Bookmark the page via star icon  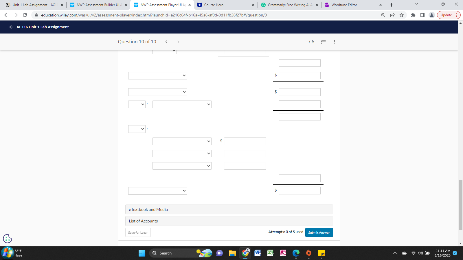click(402, 15)
